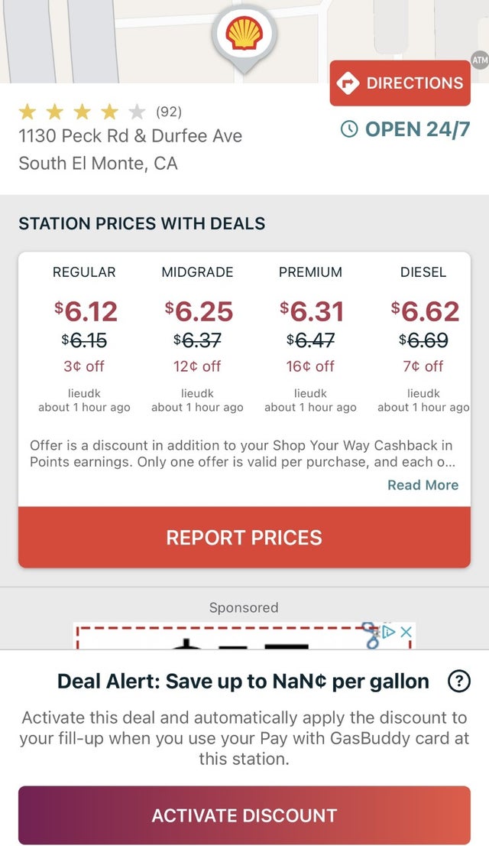The image size is (489, 846).
Task: Tap the first star in the rating row
Action: (x=28, y=111)
